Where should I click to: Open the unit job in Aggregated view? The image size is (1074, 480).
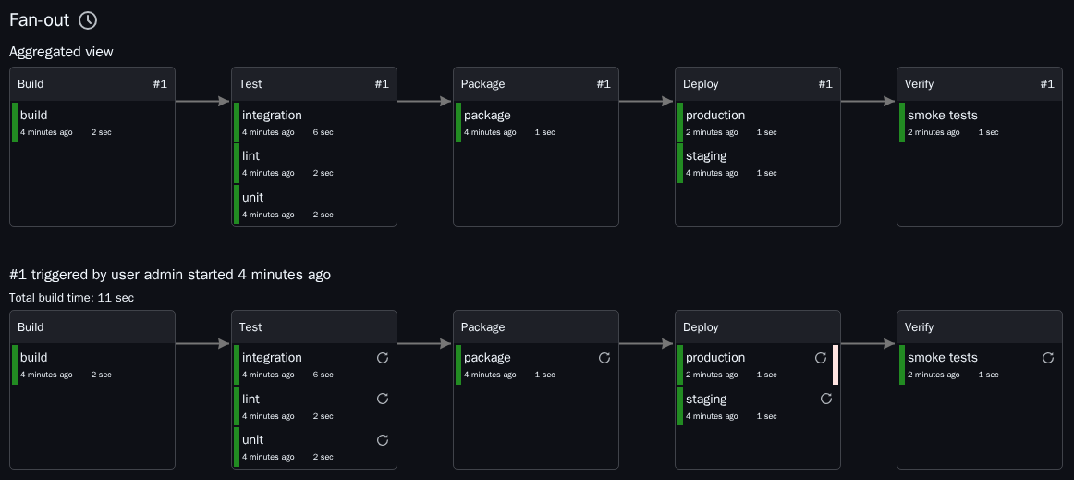click(252, 198)
